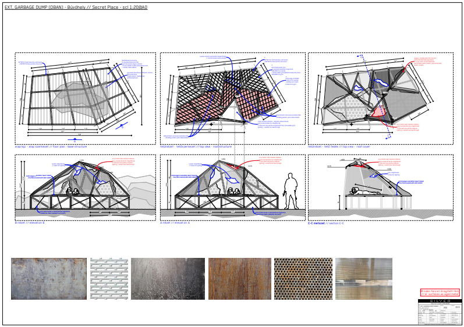Click the red 'all surfaces as aged metal' note

click(440, 293)
